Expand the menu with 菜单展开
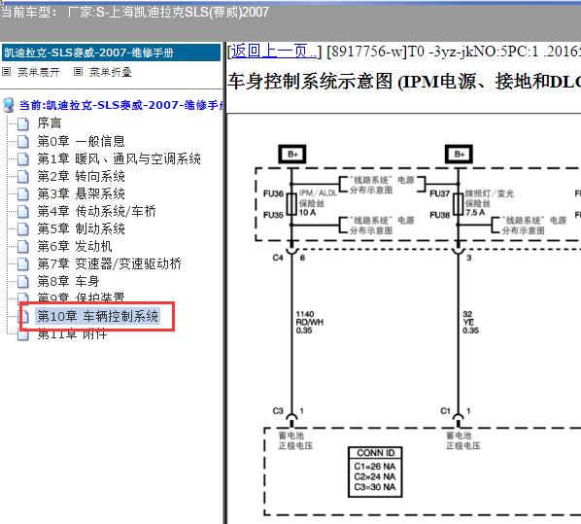 pos(39,72)
